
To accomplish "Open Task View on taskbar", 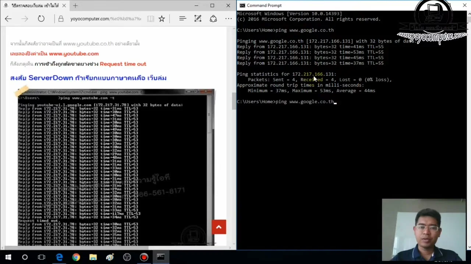I will click(x=42, y=257).
